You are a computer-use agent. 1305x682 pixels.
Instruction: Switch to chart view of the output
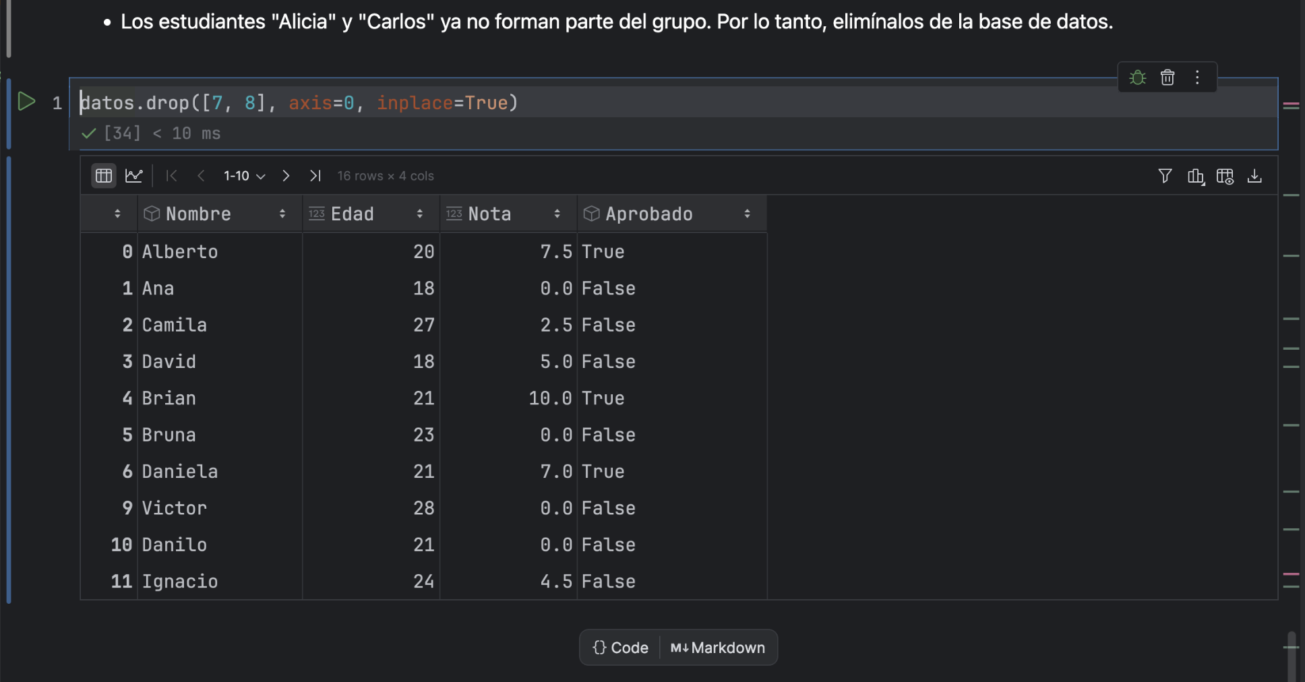134,176
